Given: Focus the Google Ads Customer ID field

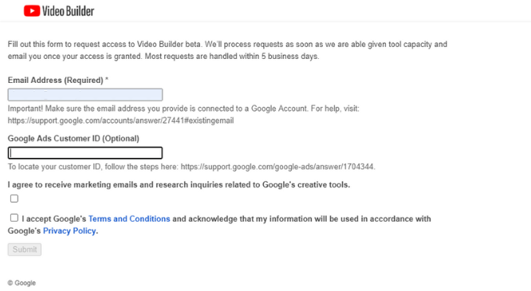Looking at the screenshot, I should (x=85, y=153).
